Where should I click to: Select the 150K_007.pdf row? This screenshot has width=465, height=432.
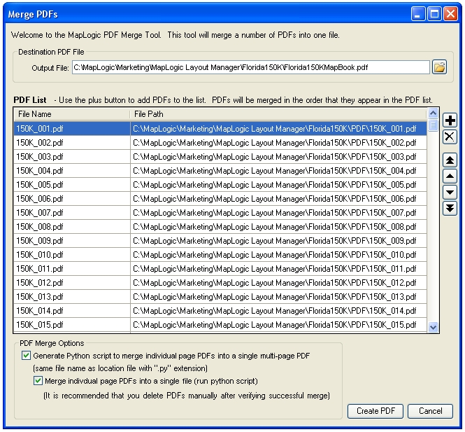[220, 213]
